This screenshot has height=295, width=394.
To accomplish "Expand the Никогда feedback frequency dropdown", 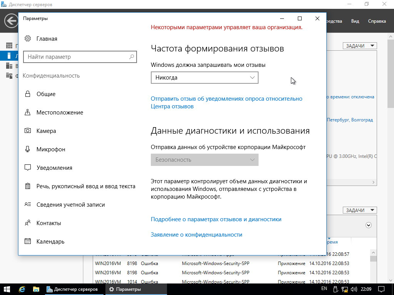I will [x=204, y=78].
